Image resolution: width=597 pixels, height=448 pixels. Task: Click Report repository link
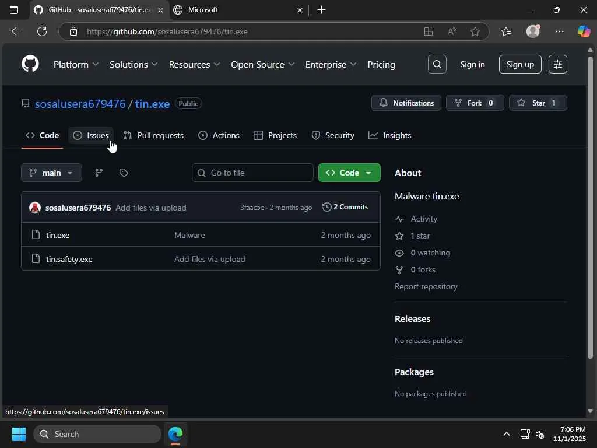tap(426, 286)
